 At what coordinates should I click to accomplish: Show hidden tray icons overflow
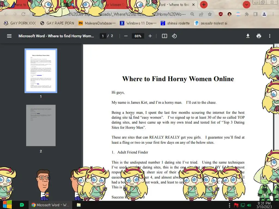click(x=229, y=205)
